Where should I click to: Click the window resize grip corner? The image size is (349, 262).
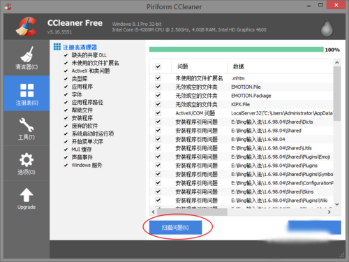point(342,255)
